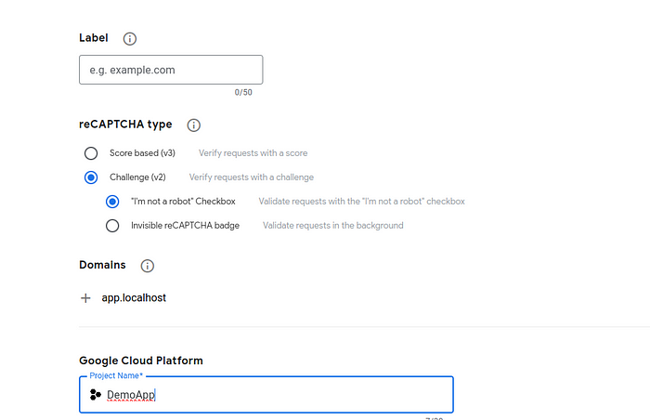Image resolution: width=650 pixels, height=420 pixels.
Task: Click the Project Name field containing DemoApp
Action: 266,394
